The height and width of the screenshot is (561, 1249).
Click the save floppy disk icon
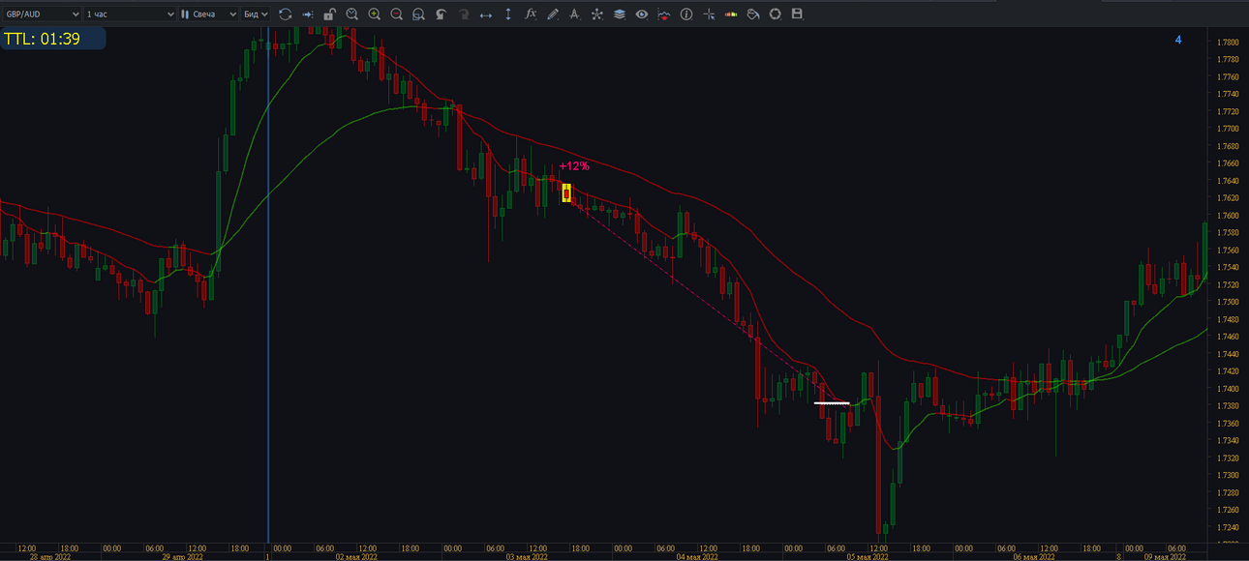[x=798, y=15]
